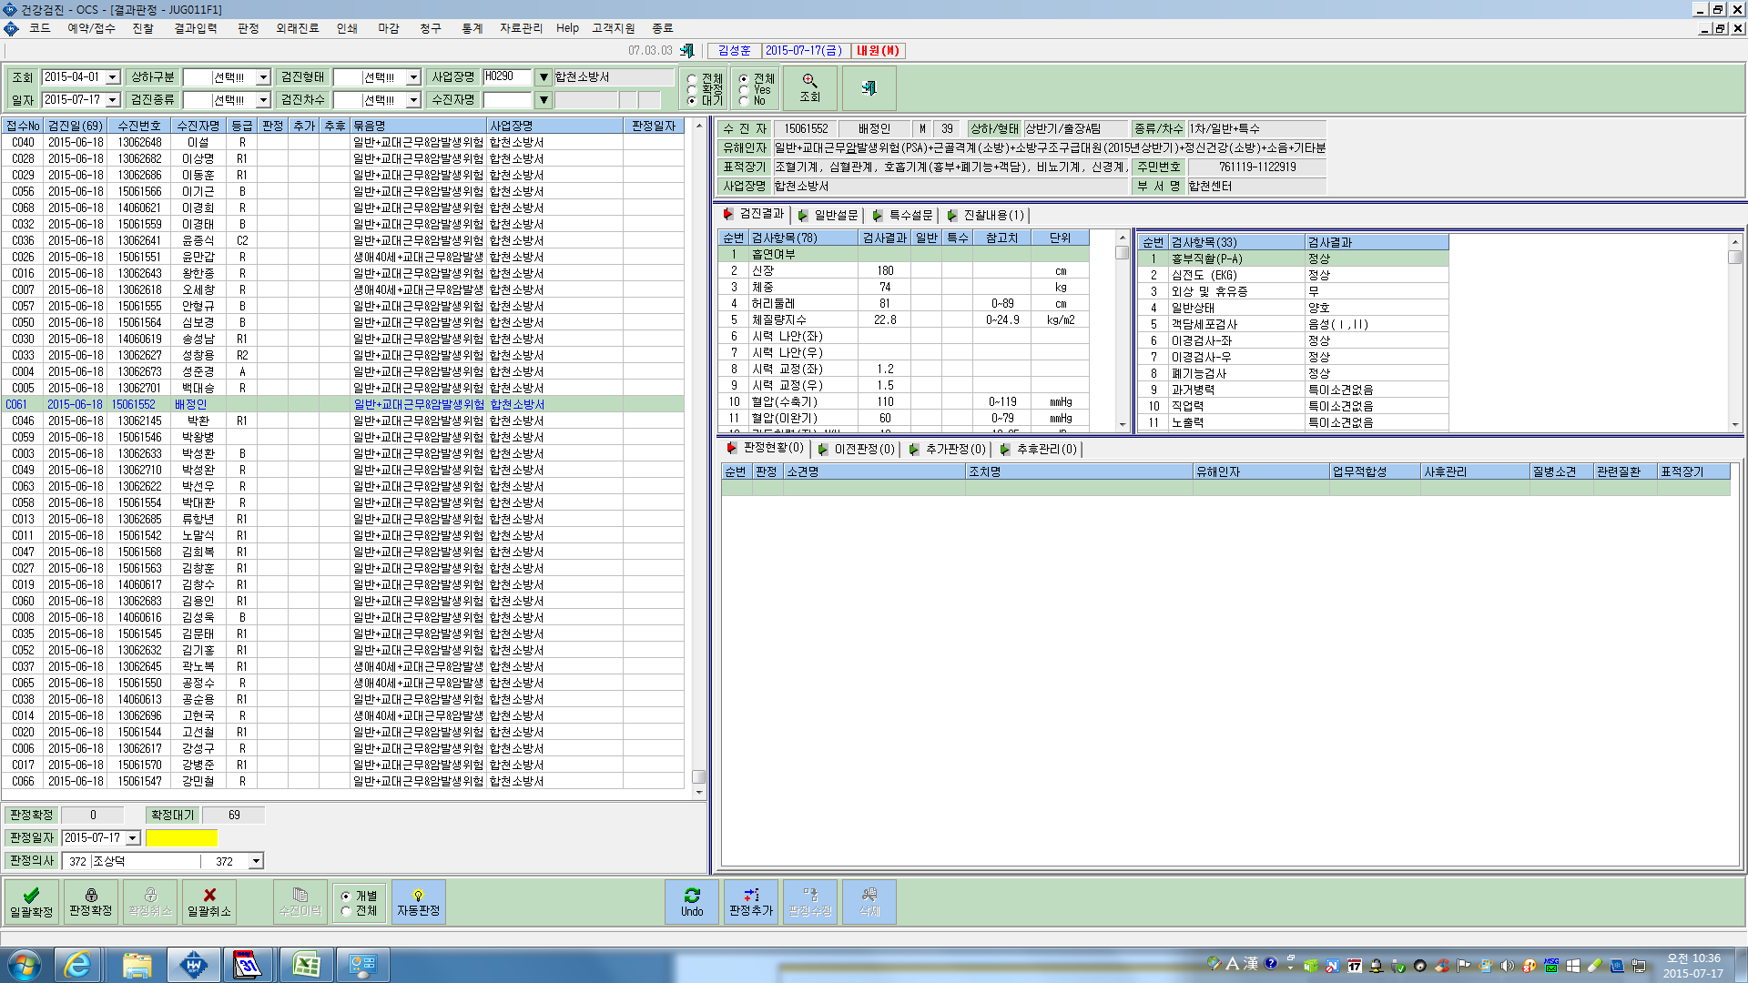Open the 결과입력 menu
Screen dimensions: 1748x983
tap(196, 28)
